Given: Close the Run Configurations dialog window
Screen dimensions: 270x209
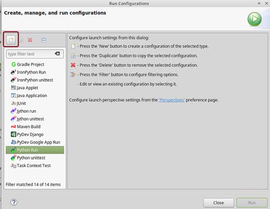Looking at the screenshot, I should coord(266,3).
